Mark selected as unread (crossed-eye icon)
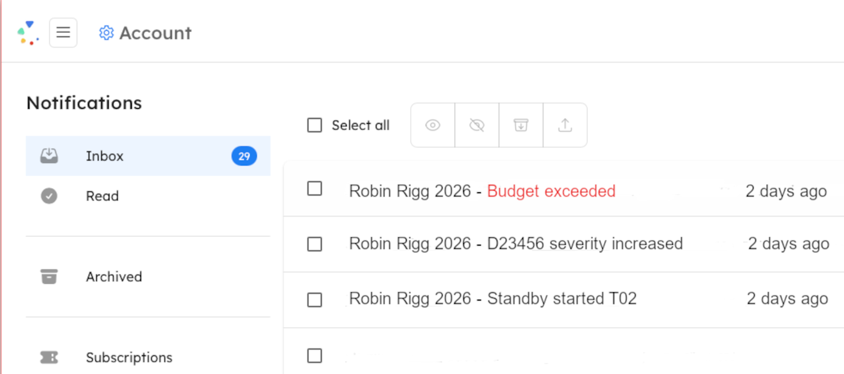This screenshot has height=374, width=844. (477, 125)
